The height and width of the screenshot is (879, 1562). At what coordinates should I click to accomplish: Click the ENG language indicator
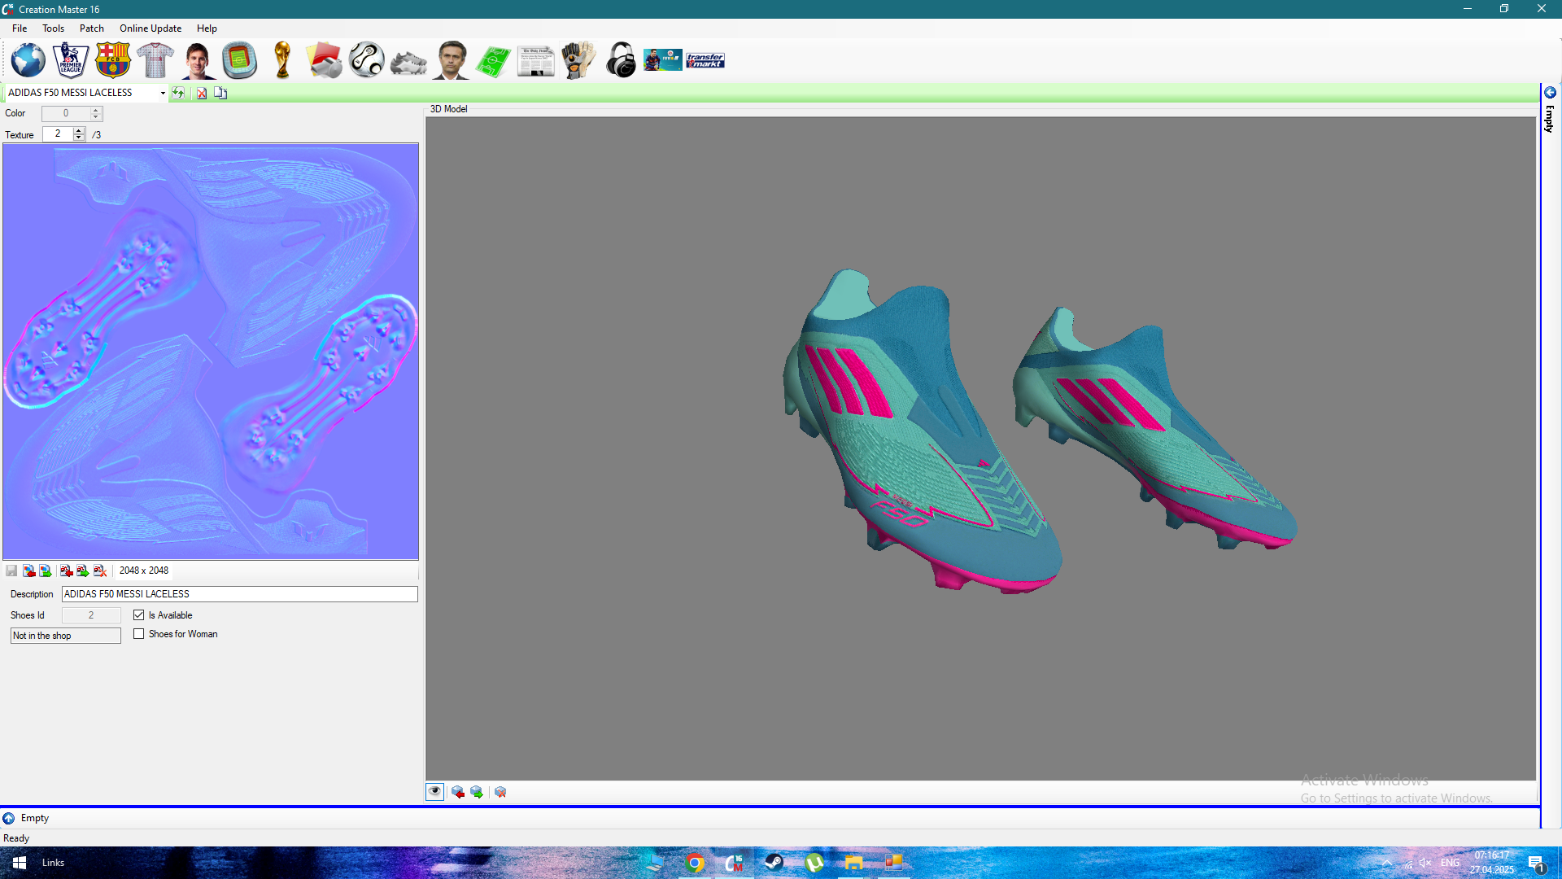pos(1451,863)
